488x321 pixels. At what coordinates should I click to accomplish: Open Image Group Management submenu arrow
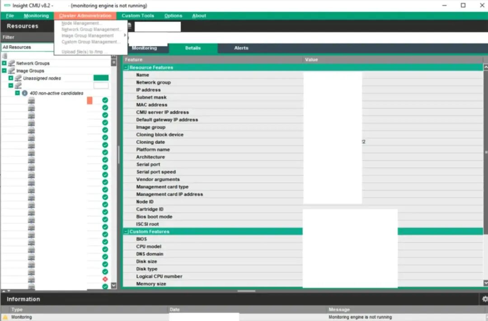tap(125, 35)
